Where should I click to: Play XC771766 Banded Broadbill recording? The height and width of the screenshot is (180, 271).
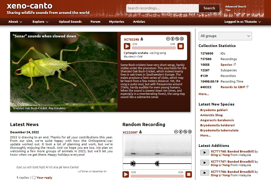tap(205, 173)
